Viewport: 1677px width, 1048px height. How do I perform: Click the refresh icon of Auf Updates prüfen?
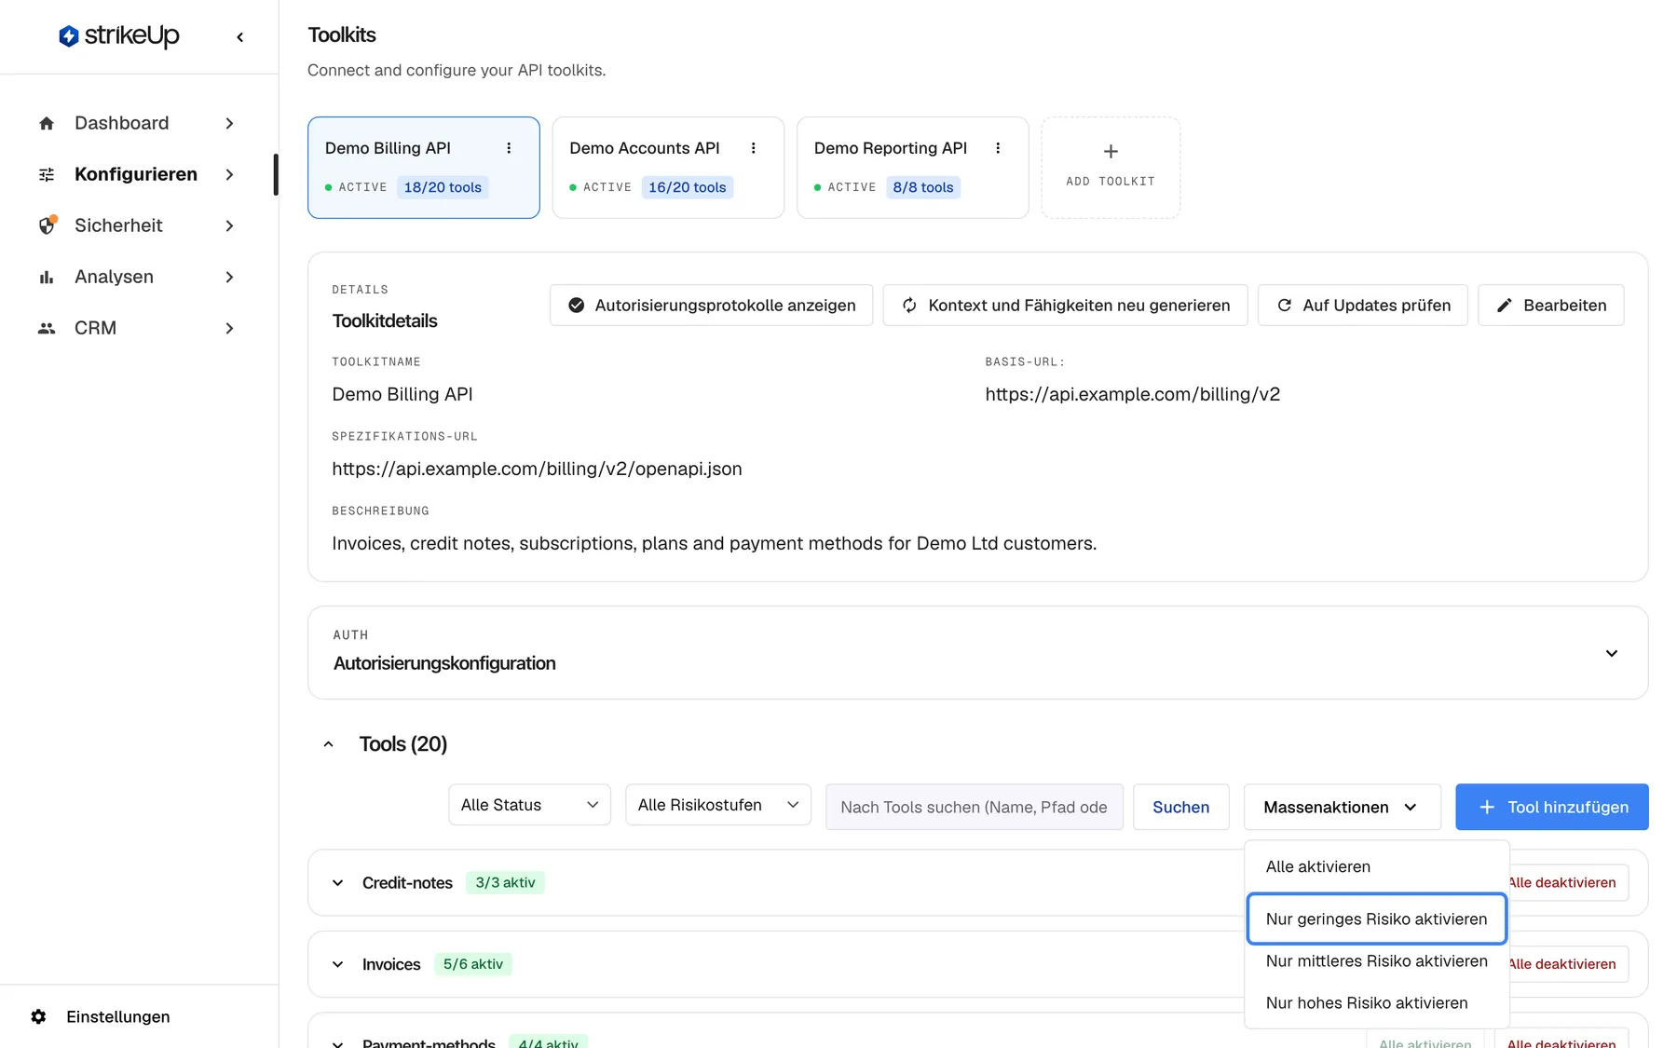pyautogui.click(x=1284, y=306)
